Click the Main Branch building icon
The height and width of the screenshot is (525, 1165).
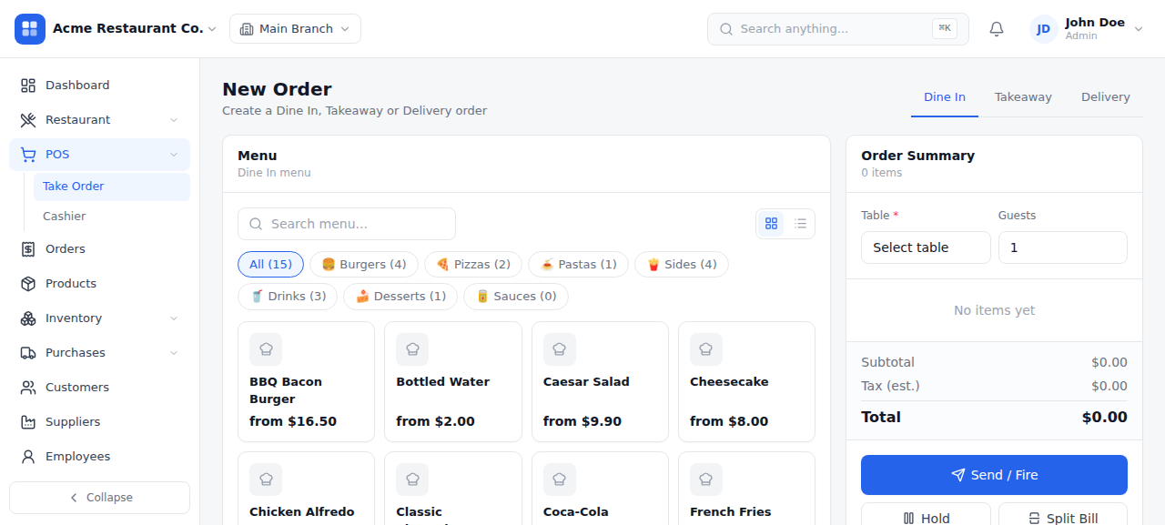(x=247, y=29)
